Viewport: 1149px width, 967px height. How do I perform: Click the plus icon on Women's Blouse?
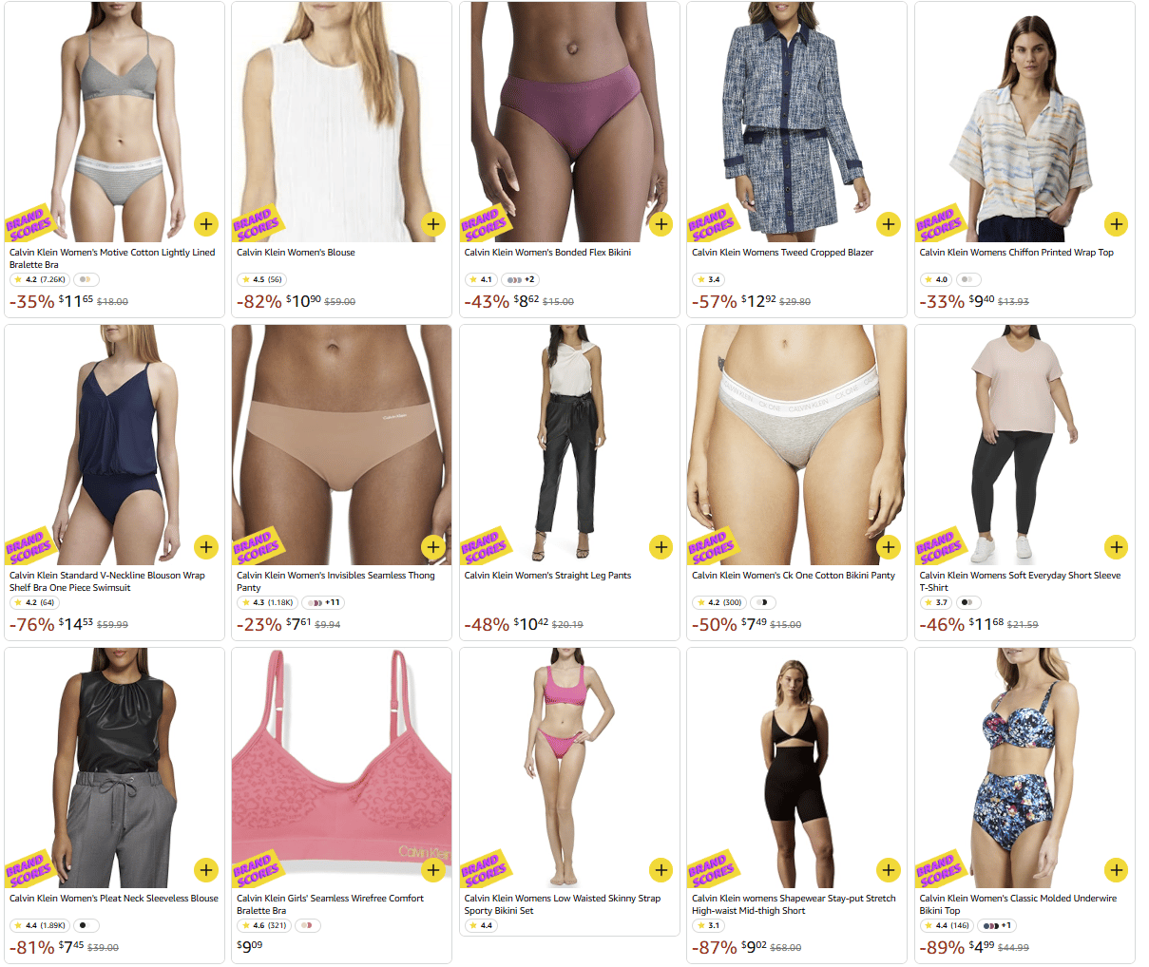pyautogui.click(x=433, y=224)
